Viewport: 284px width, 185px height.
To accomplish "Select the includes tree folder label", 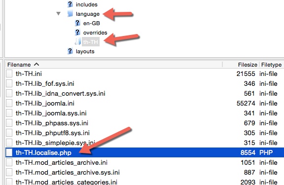I will pyautogui.click(x=87, y=4).
